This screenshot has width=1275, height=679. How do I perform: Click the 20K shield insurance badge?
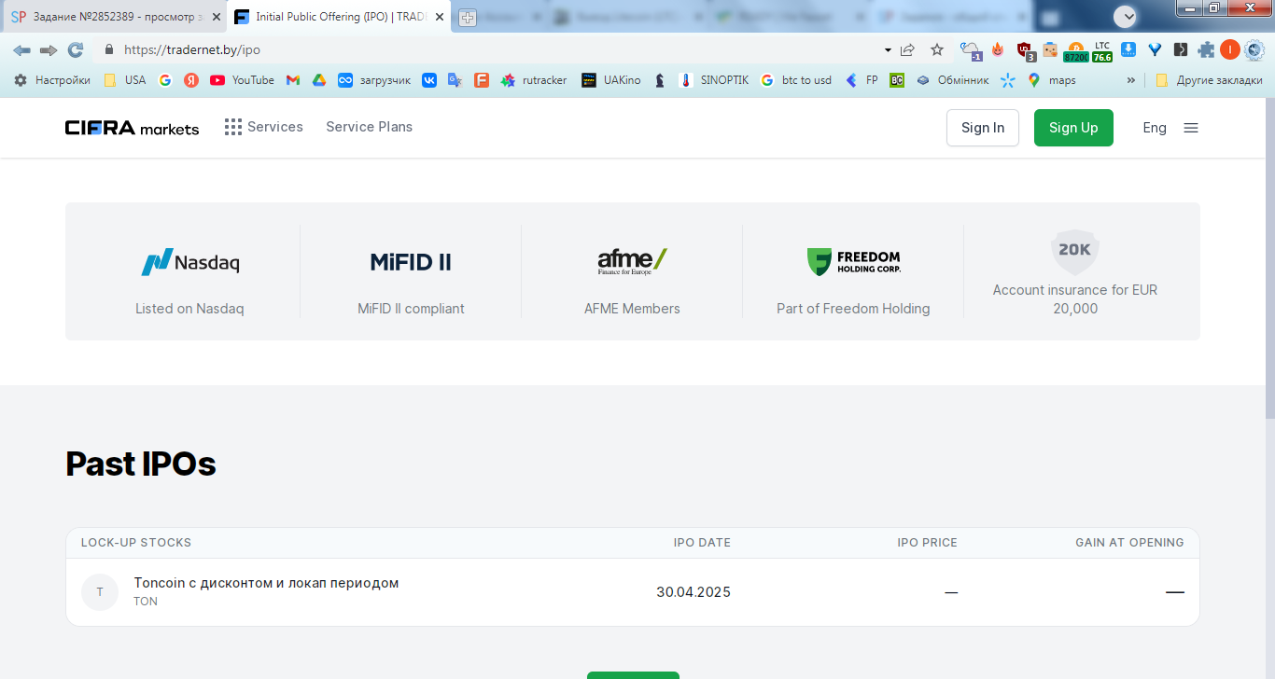(1075, 252)
